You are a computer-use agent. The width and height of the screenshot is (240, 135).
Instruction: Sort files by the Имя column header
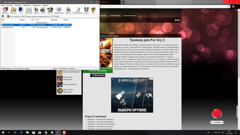(3, 20)
